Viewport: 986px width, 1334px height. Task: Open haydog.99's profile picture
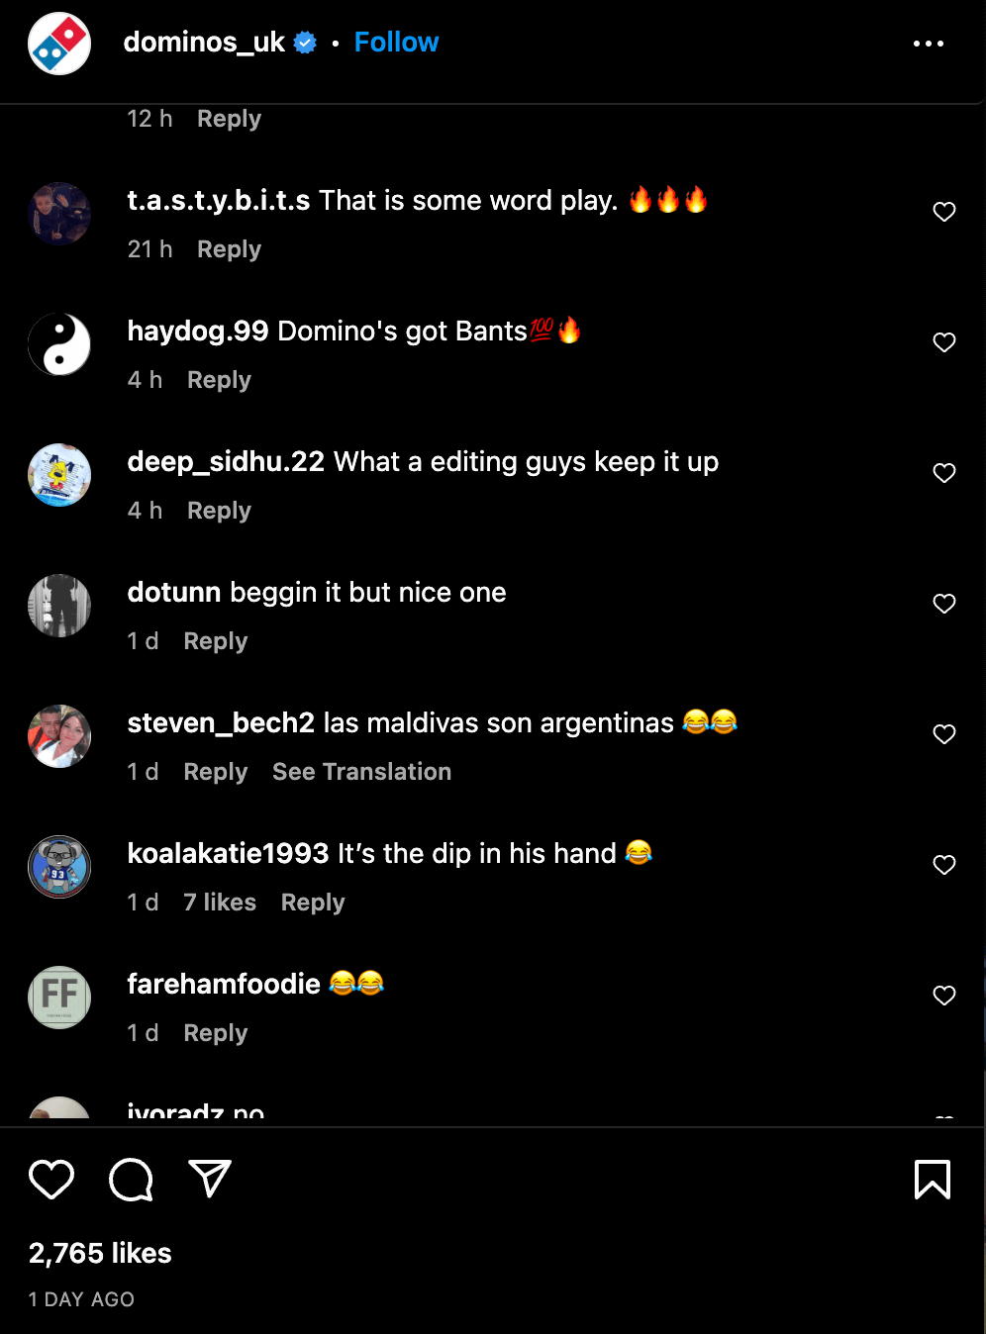[59, 344]
